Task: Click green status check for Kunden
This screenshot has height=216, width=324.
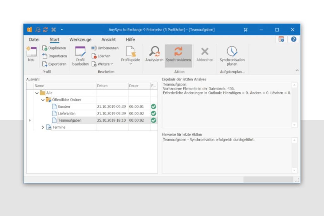Action: (153, 106)
